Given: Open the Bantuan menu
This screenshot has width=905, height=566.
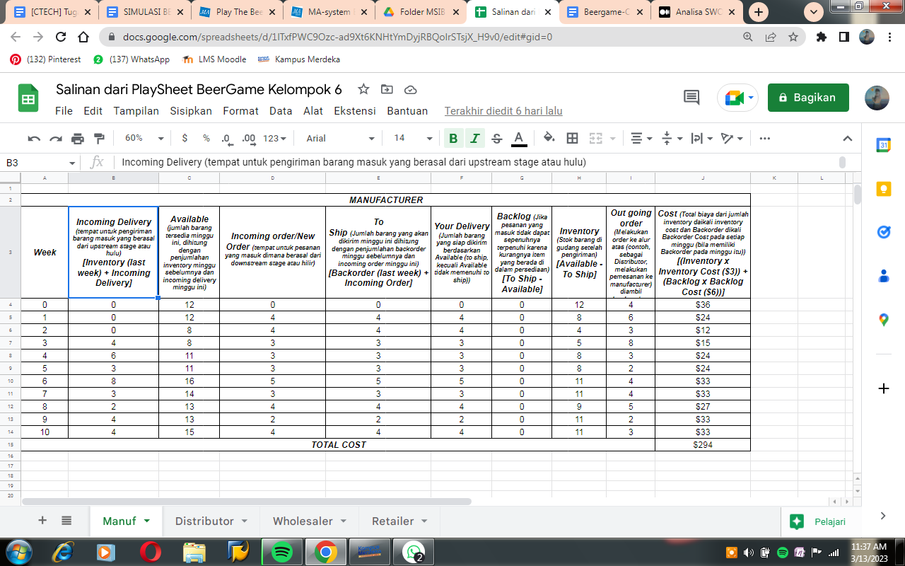Looking at the screenshot, I should tap(407, 110).
